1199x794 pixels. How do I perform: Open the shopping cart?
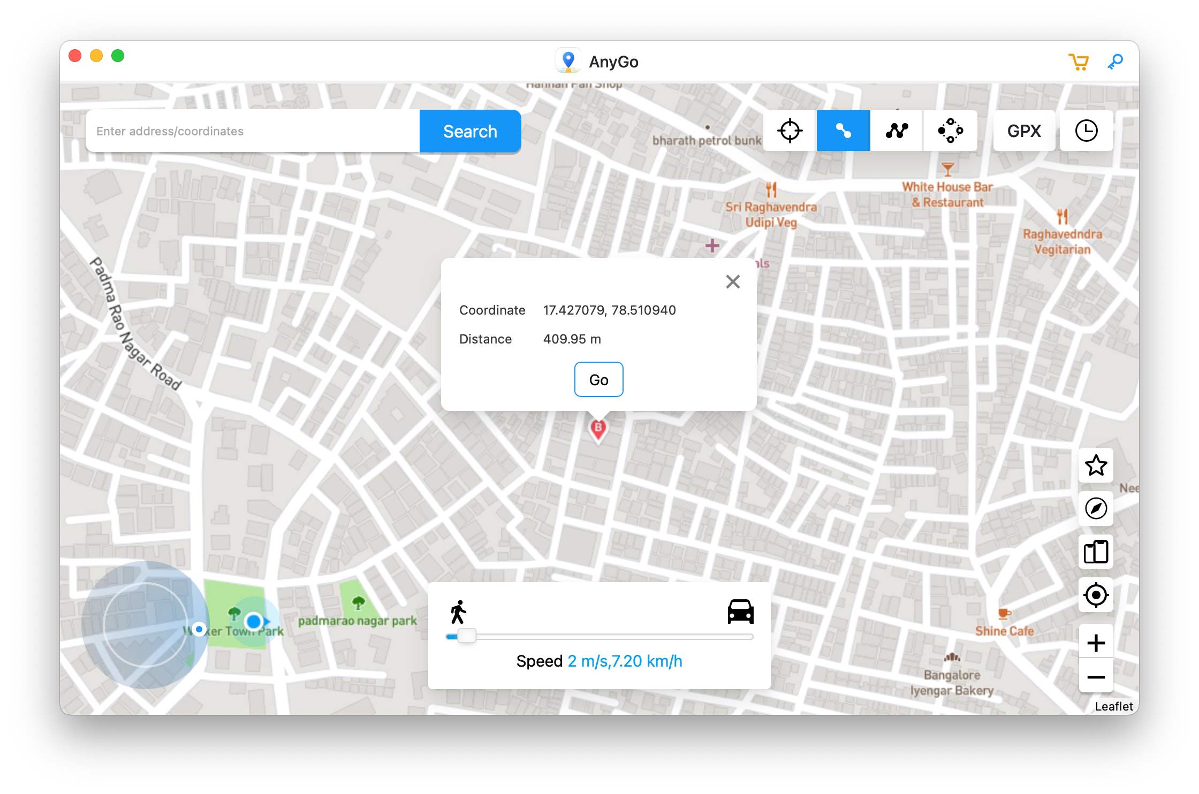pyautogui.click(x=1079, y=62)
